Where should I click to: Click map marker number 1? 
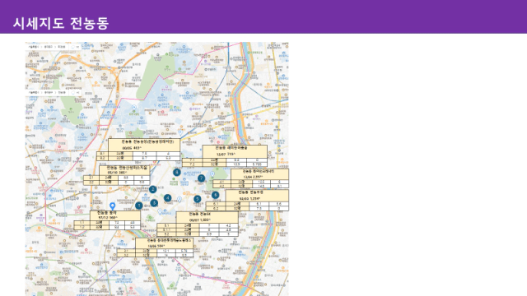[139, 206]
